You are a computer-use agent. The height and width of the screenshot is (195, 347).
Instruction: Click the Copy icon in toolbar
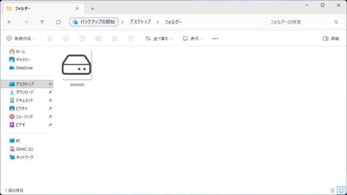(66, 39)
